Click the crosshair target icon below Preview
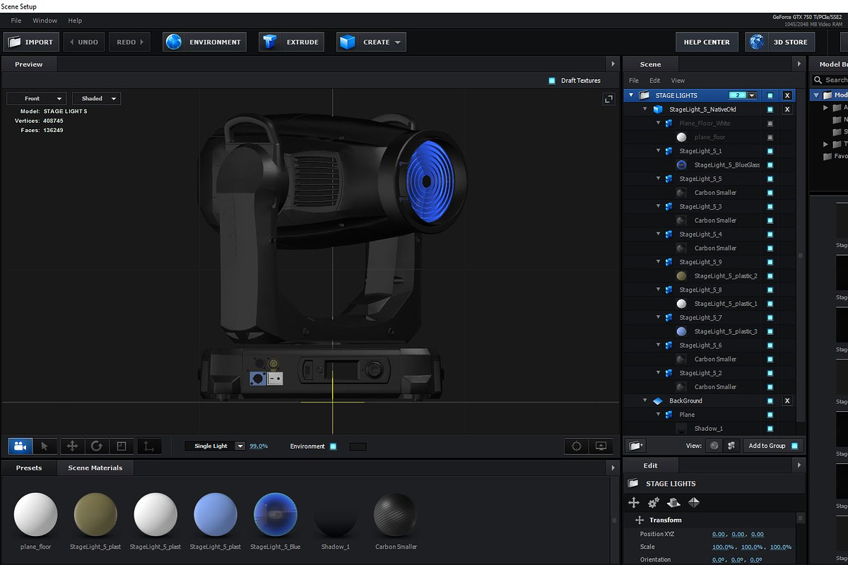This screenshot has height=565, width=848. click(576, 446)
